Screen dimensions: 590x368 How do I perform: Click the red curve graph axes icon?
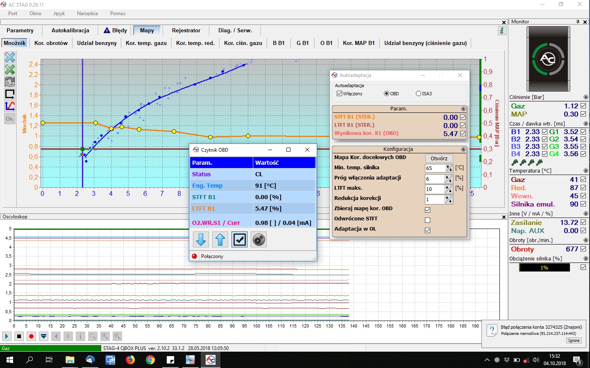pyautogui.click(x=10, y=106)
